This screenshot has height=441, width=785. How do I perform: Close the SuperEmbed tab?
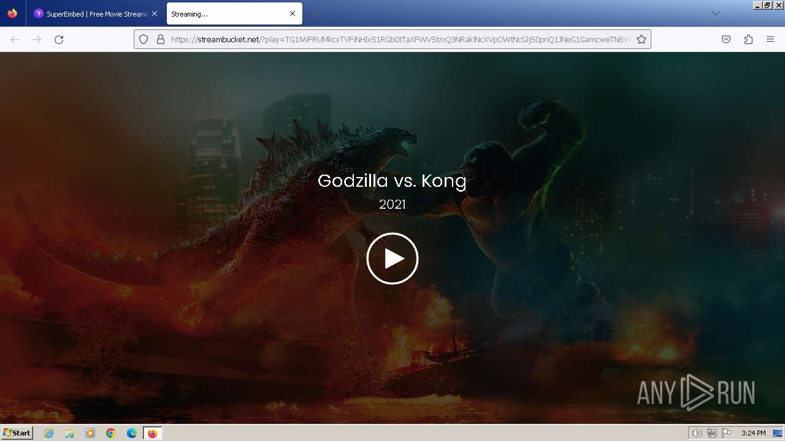(155, 13)
